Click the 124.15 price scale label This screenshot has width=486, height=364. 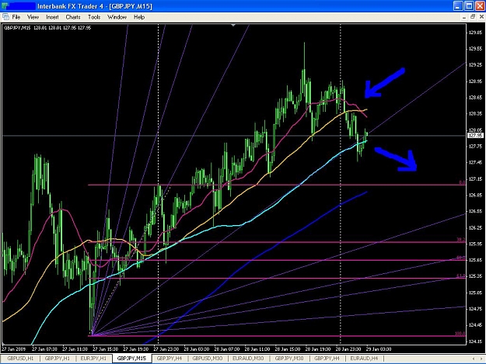pyautogui.click(x=475, y=341)
